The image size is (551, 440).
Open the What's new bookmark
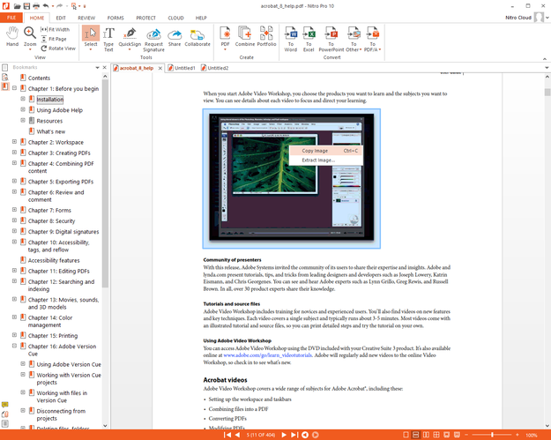51,131
